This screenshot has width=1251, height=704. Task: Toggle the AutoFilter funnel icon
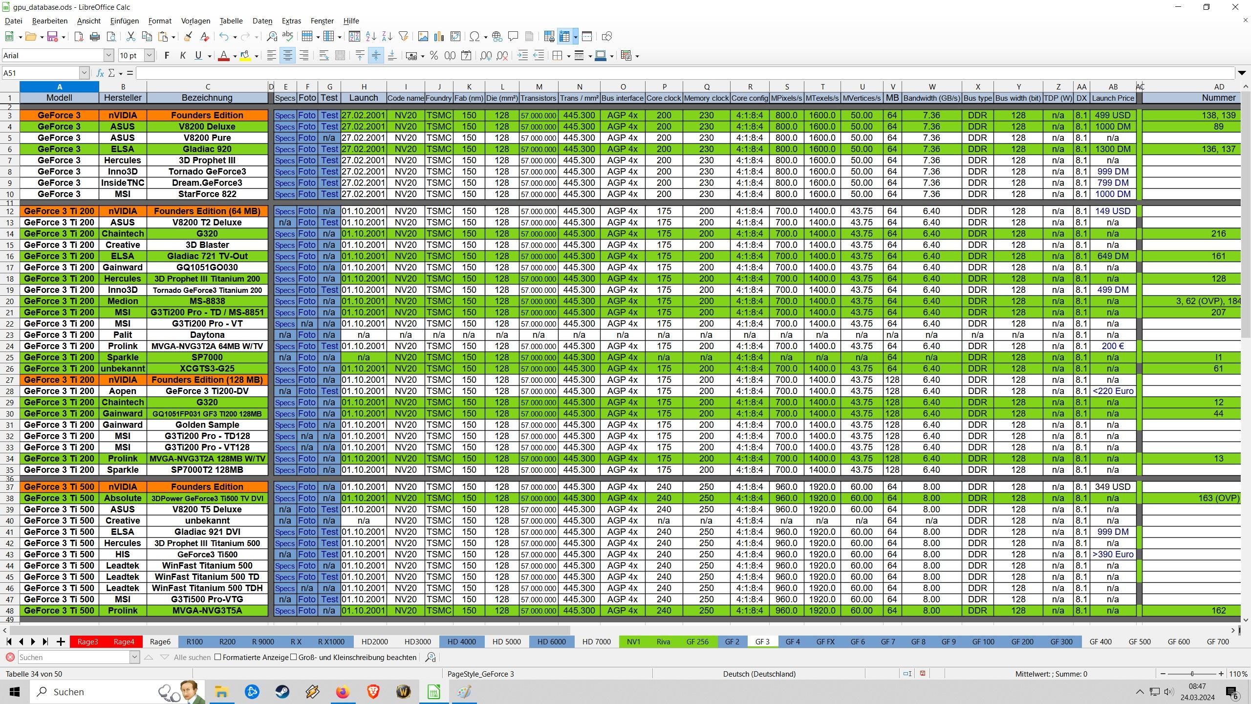(x=404, y=37)
